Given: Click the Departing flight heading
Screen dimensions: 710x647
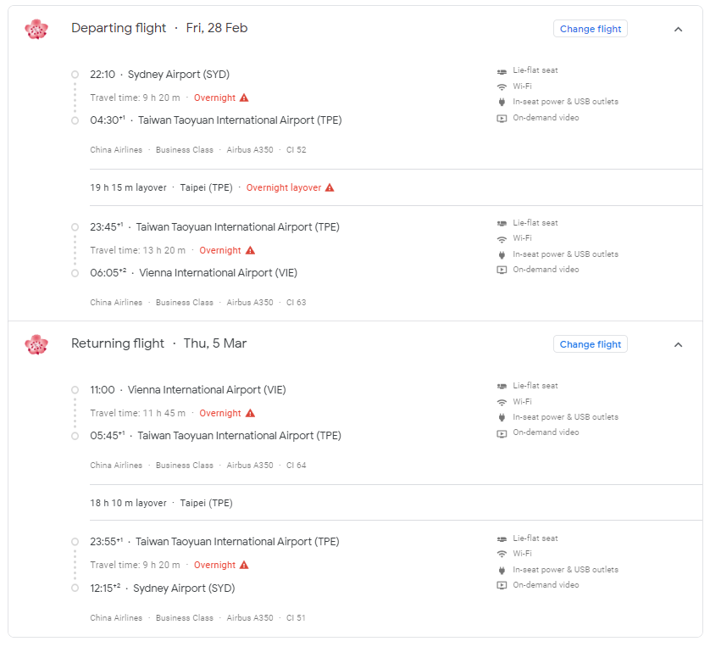Looking at the screenshot, I should coord(119,28).
